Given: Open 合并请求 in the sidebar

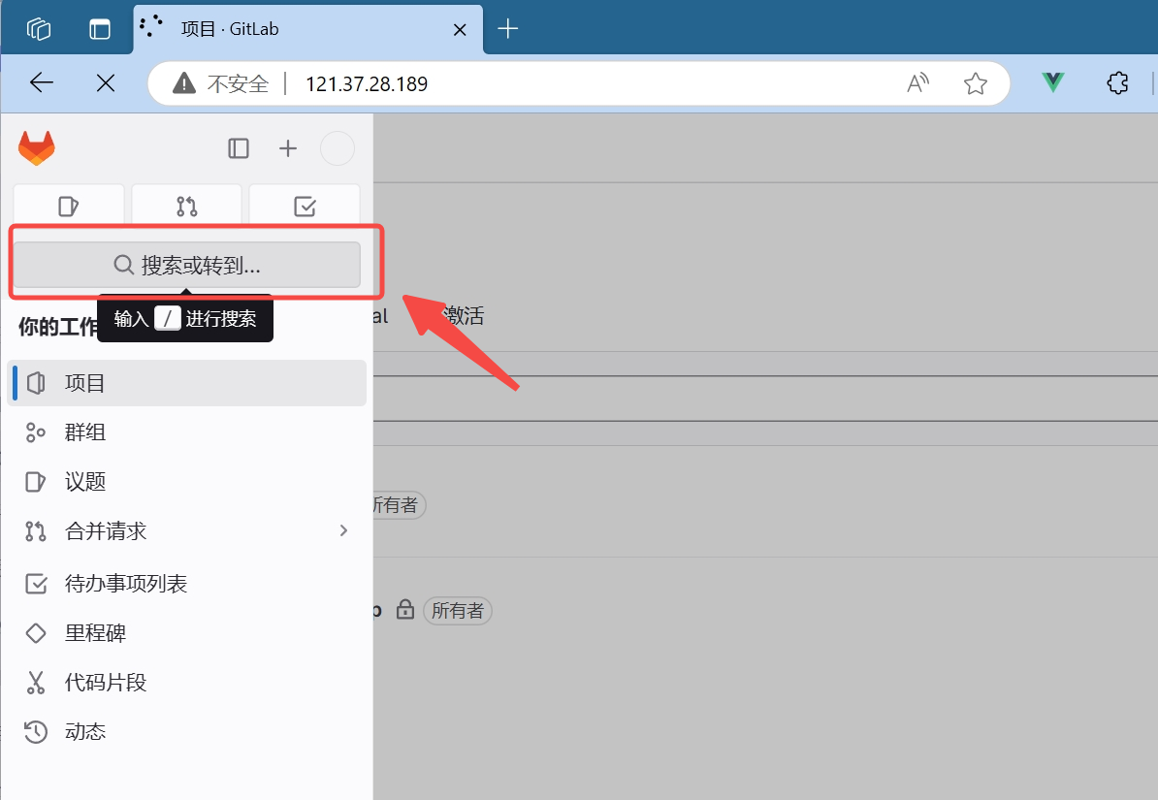Looking at the screenshot, I should tap(187, 531).
